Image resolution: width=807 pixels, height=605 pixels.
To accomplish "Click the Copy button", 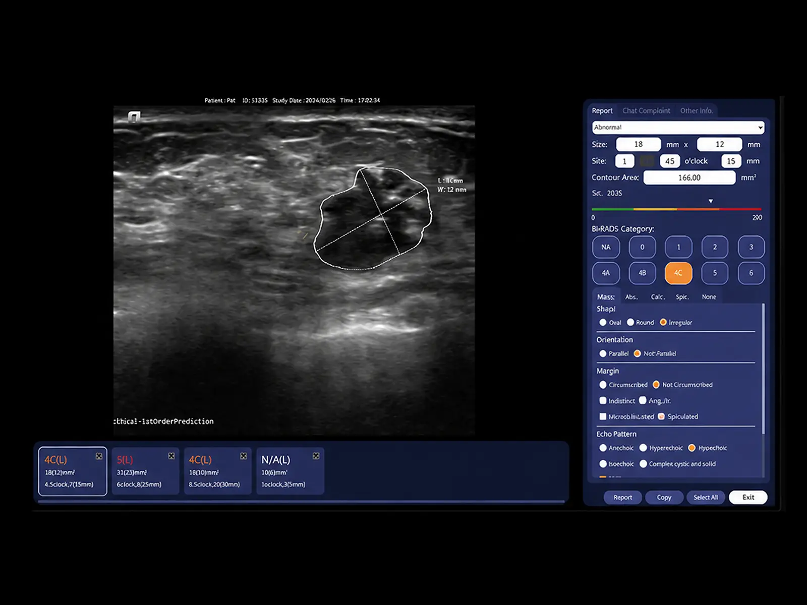I will click(x=664, y=498).
